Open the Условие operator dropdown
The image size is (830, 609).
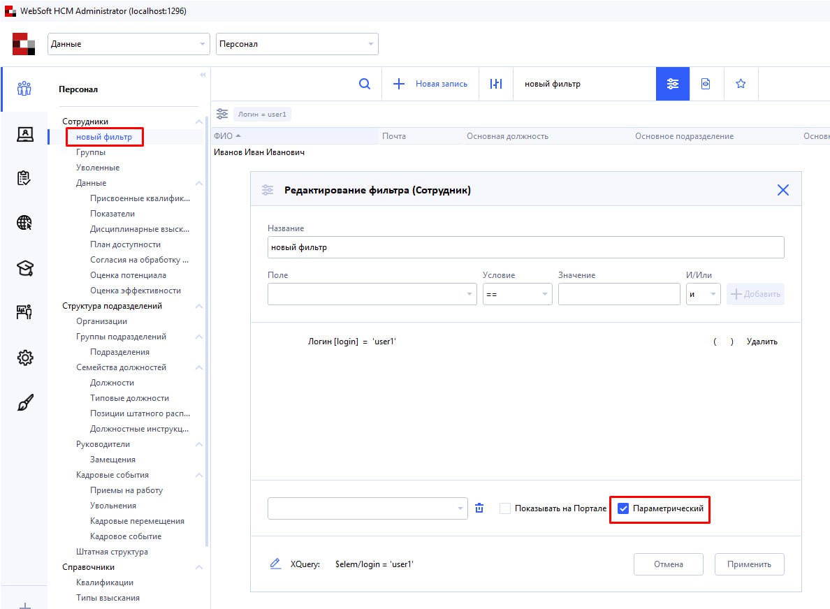click(517, 294)
